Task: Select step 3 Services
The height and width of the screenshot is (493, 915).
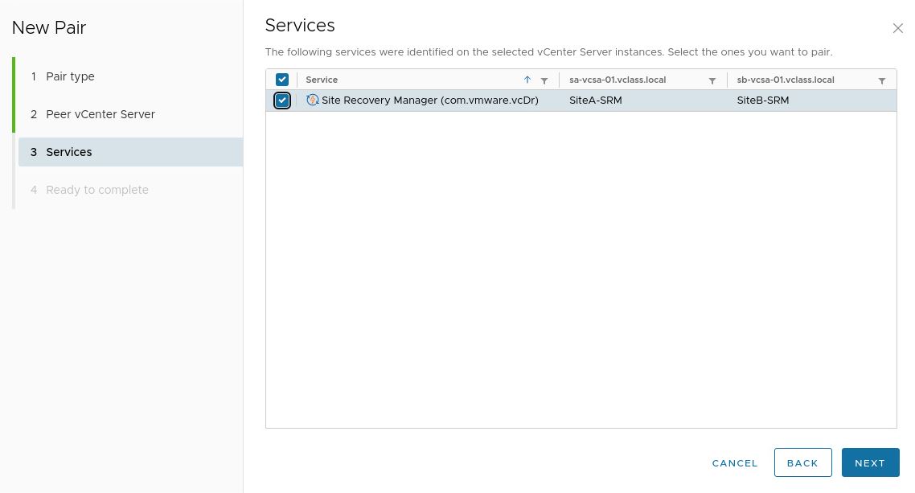Action: [x=131, y=152]
